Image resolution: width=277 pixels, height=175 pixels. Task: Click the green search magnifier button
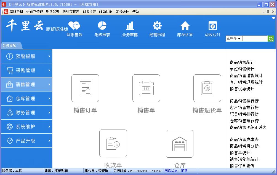271,39
